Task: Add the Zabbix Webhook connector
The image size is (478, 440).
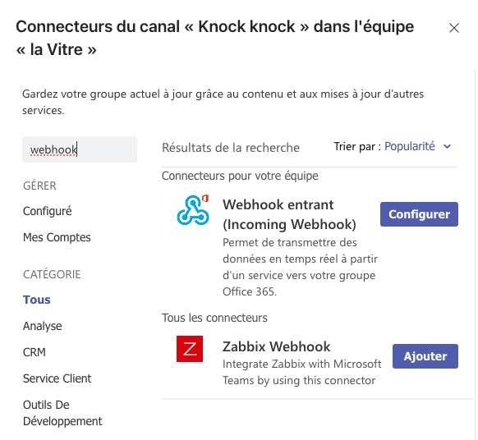Action: click(425, 356)
